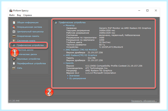
Task: Open the Вид menu
Action: pos(19,15)
